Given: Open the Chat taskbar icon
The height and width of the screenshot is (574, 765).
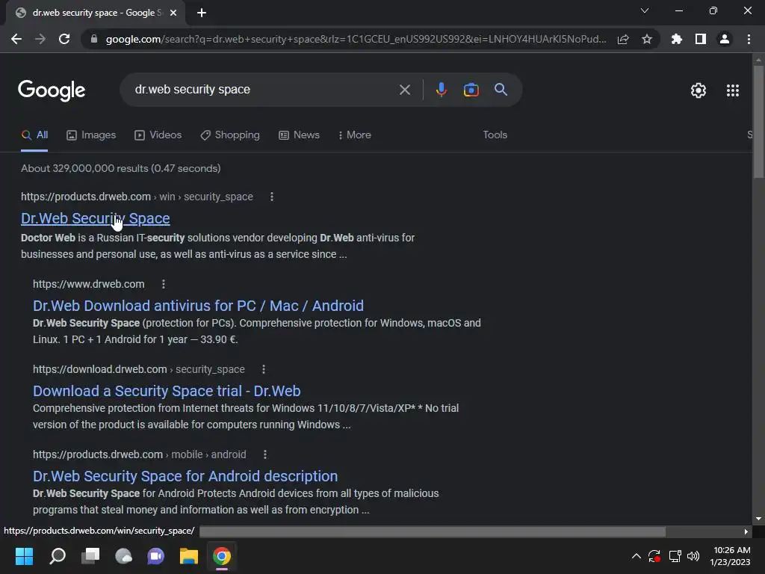Looking at the screenshot, I should coord(156,556).
